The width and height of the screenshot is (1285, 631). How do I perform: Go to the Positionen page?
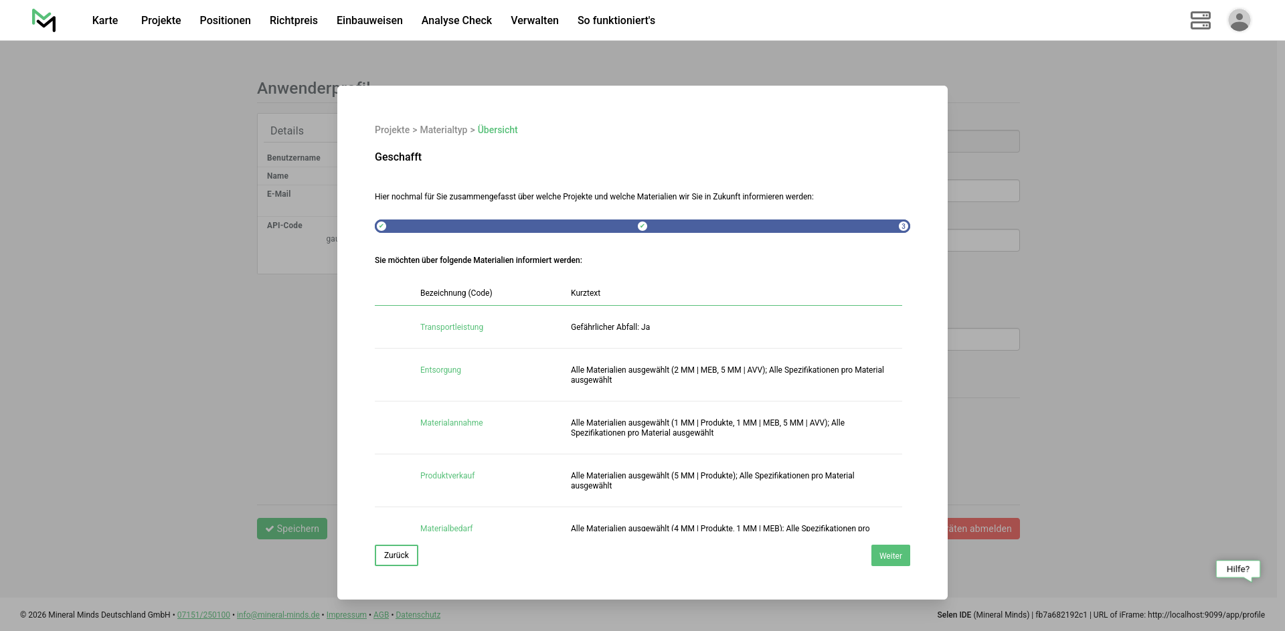(x=225, y=21)
